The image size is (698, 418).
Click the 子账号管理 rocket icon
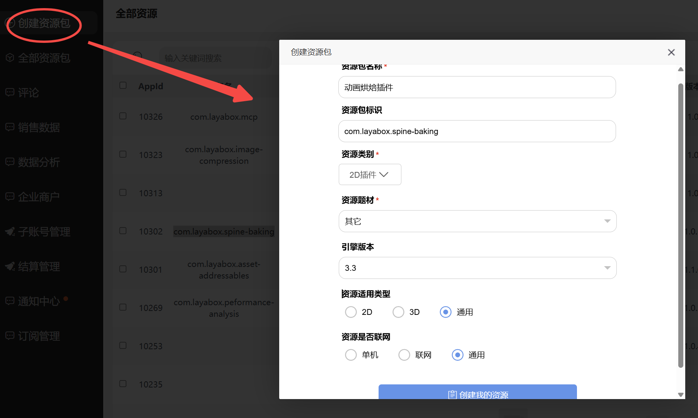pos(10,231)
